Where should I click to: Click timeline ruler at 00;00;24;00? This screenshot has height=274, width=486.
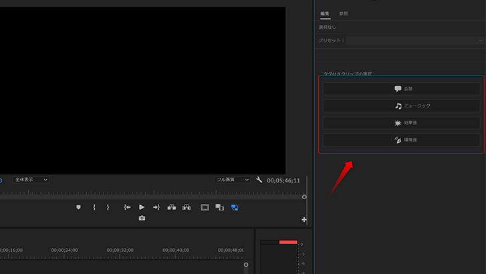point(64,250)
